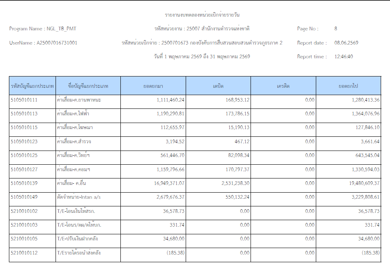Click the Report date 08.06.2569 value
The width and height of the screenshot is (390, 276).
pos(346,42)
